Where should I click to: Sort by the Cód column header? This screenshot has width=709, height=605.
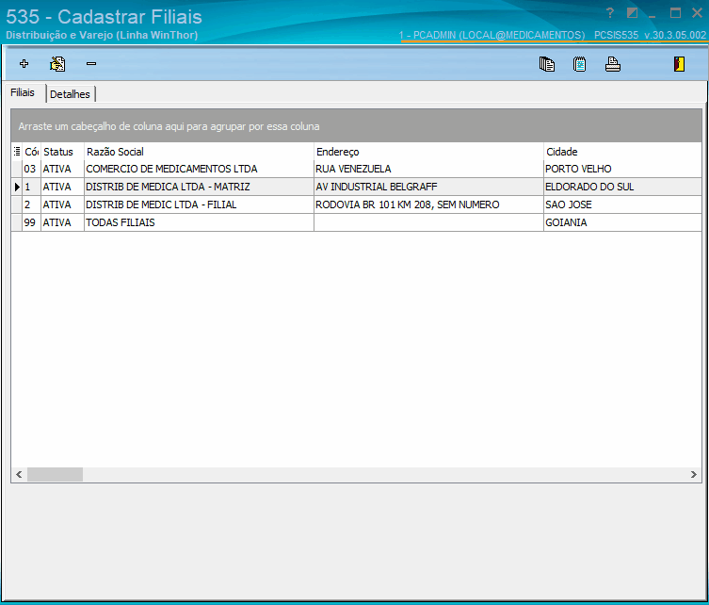(31, 152)
